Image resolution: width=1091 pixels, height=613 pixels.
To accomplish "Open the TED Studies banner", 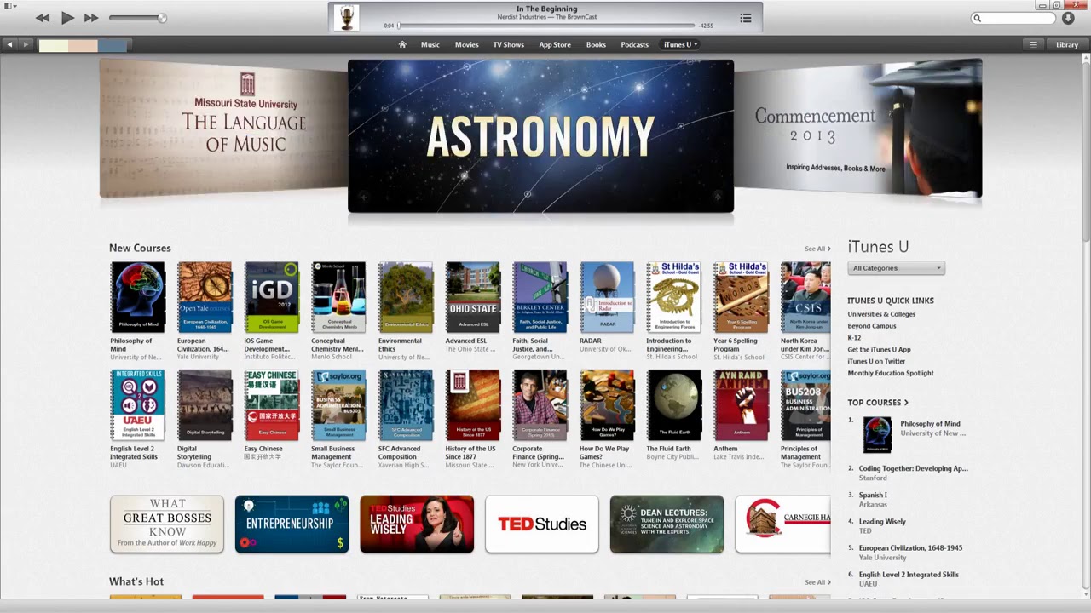I will point(542,524).
